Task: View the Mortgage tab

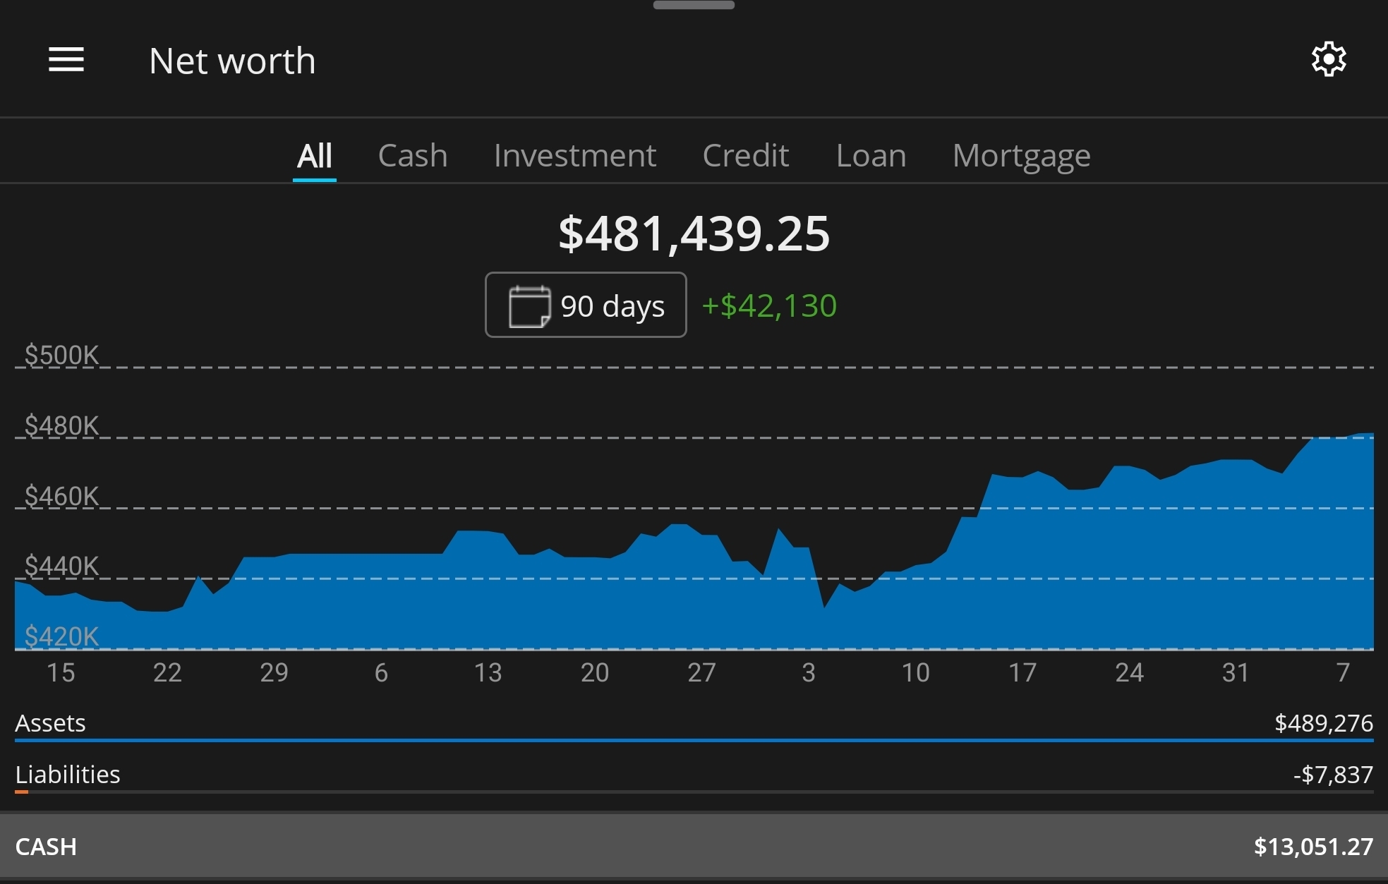Action: (x=1021, y=156)
